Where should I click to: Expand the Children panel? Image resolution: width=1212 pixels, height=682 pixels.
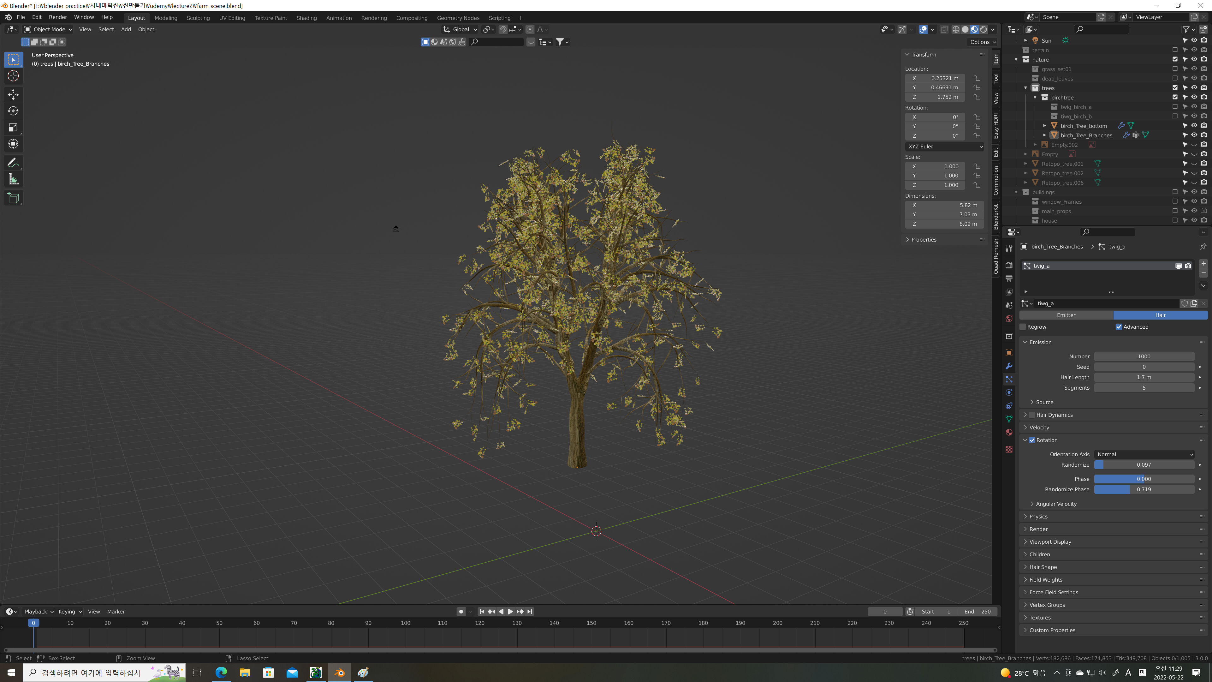[x=1040, y=554]
